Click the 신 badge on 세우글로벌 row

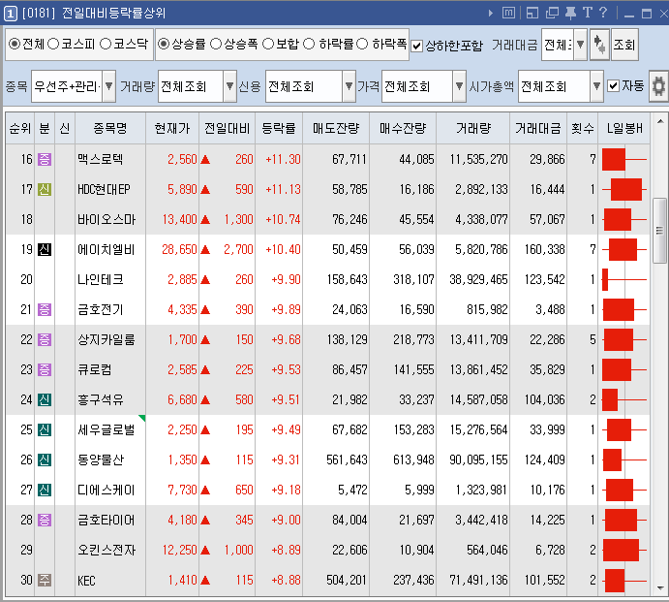[45, 429]
